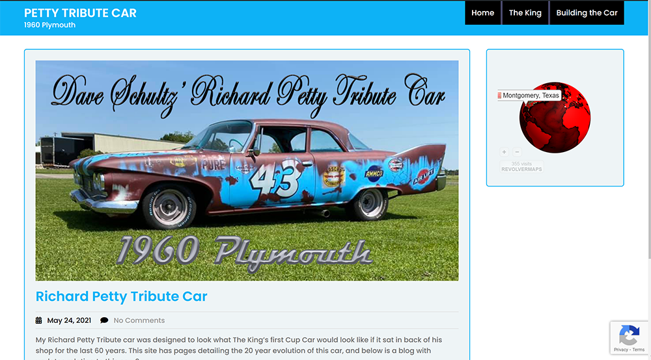Click the speech bubble comments icon
This screenshot has height=360, width=651.
click(x=104, y=320)
